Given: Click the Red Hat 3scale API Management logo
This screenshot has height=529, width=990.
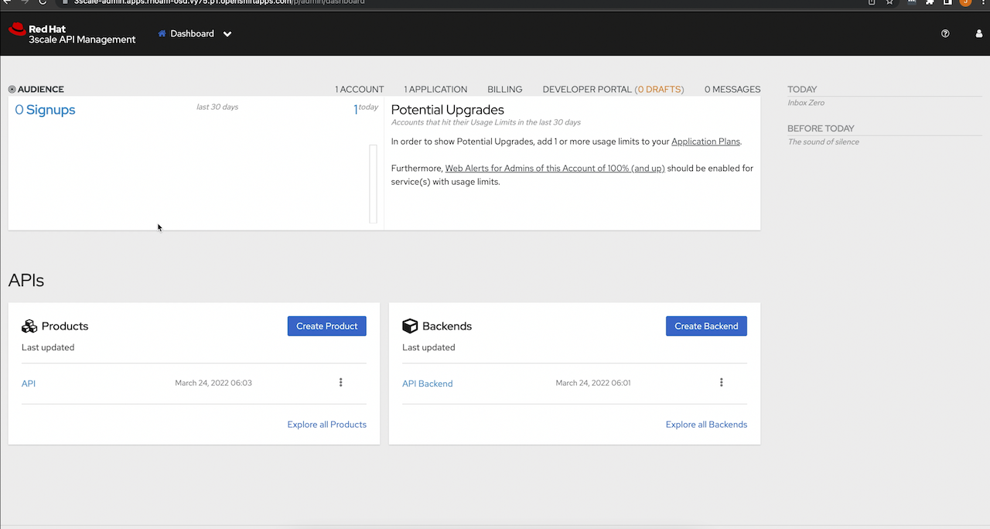Looking at the screenshot, I should 71,33.
